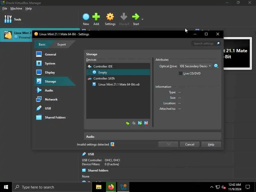Select Controller: SATA in device tree
This screenshot has height=192, width=256.
pyautogui.click(x=118, y=78)
